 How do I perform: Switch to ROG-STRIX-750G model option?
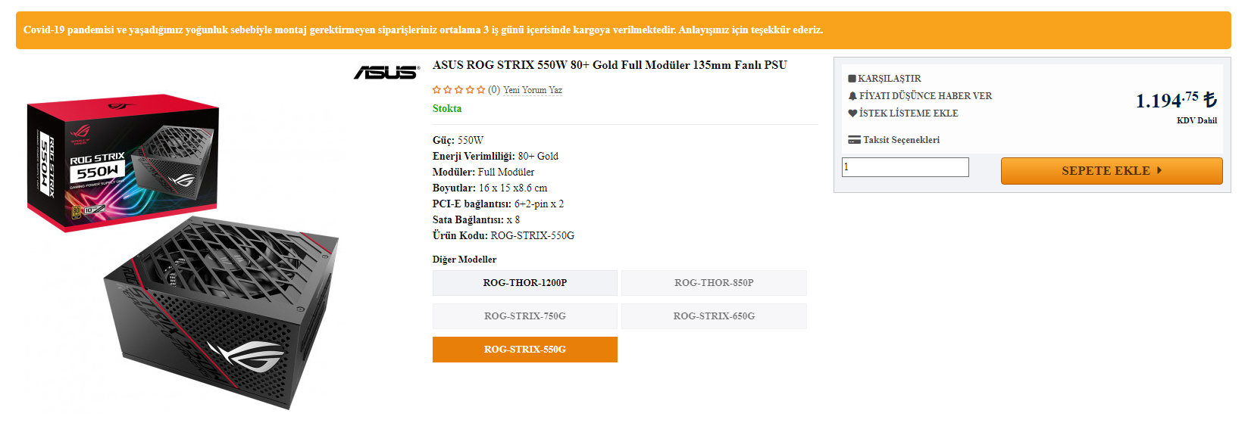pos(524,316)
